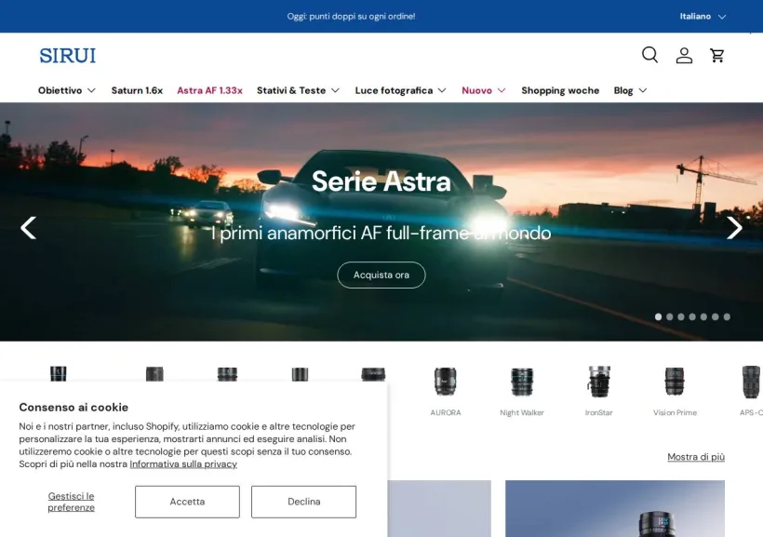Open the Informativa sulla privacy link

183,464
